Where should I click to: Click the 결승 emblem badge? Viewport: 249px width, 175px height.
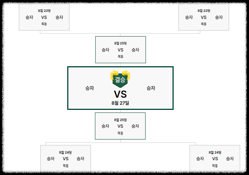click(120, 79)
